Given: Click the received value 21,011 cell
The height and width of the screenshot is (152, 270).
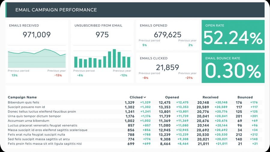Looking at the screenshot, I should point(203,144).
